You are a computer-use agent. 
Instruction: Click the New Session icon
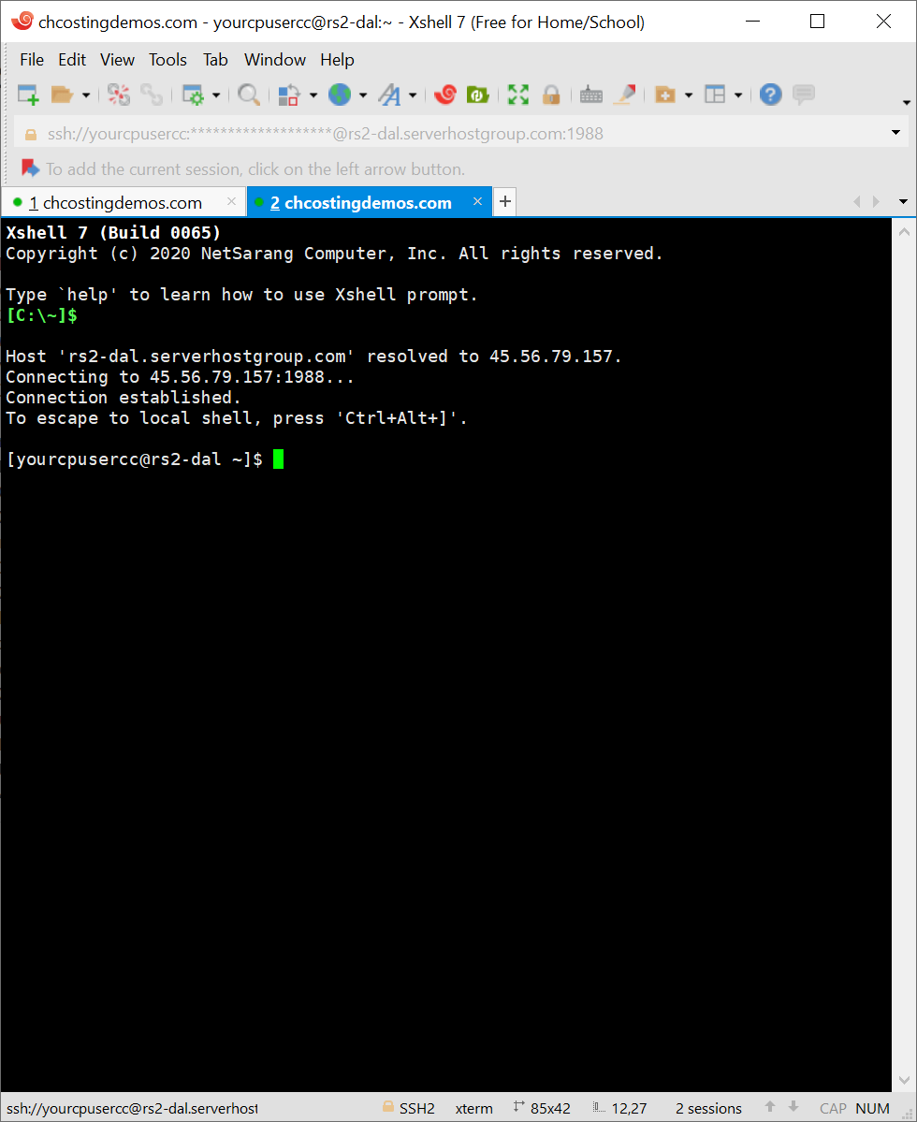(28, 95)
